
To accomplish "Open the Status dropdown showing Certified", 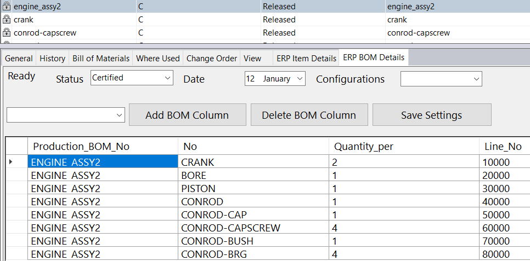I will click(132, 78).
